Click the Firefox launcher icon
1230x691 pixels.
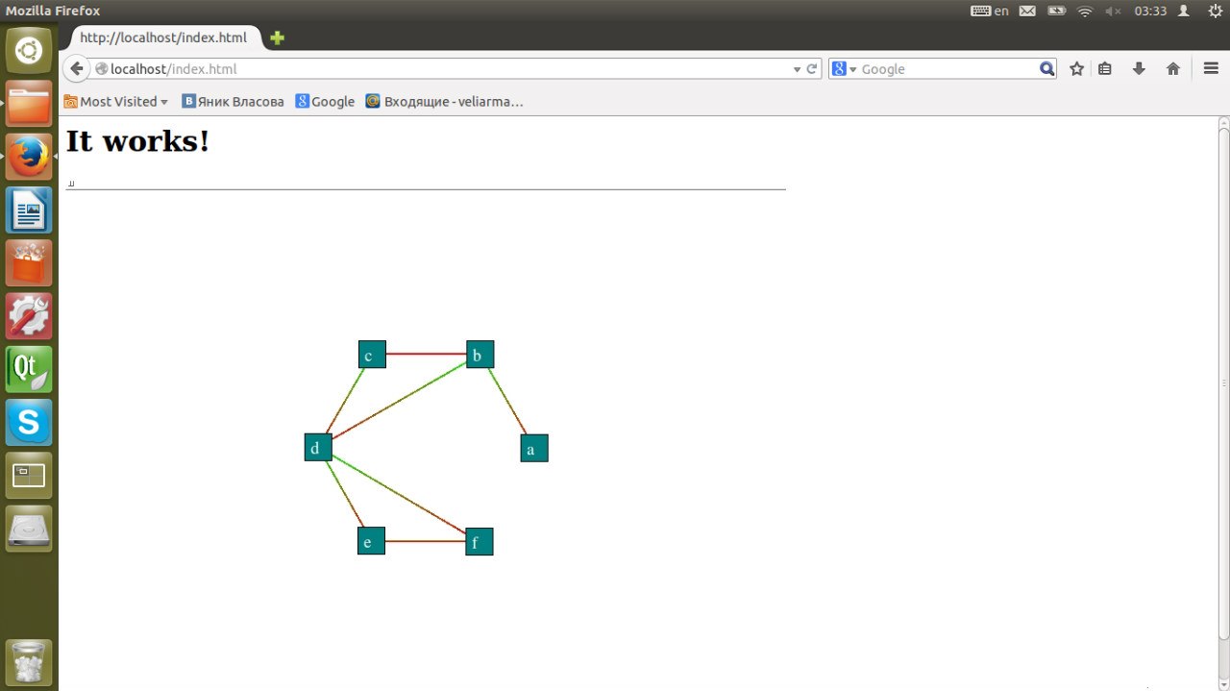coord(29,156)
